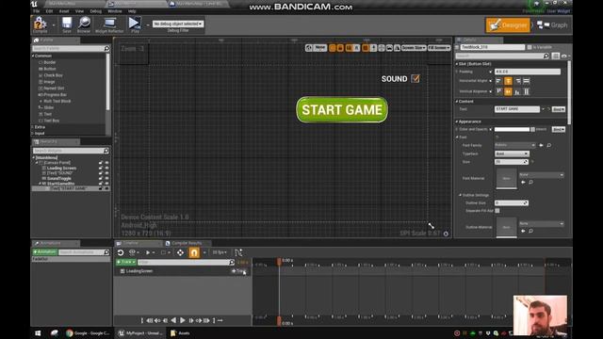Switch to Graph mode
This screenshot has height=339, width=603.
[x=552, y=25]
